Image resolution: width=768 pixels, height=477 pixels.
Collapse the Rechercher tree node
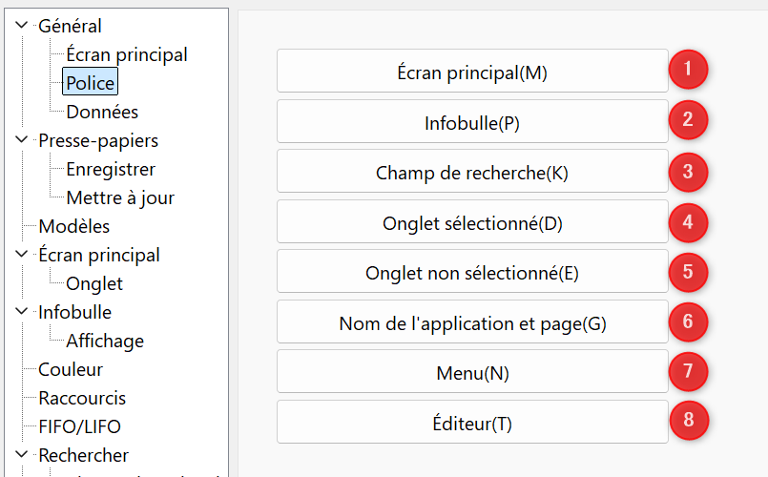coord(21,454)
